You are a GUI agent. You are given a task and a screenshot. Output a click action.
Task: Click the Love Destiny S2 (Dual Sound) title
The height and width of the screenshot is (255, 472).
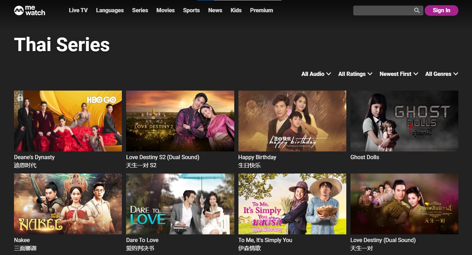coord(163,157)
